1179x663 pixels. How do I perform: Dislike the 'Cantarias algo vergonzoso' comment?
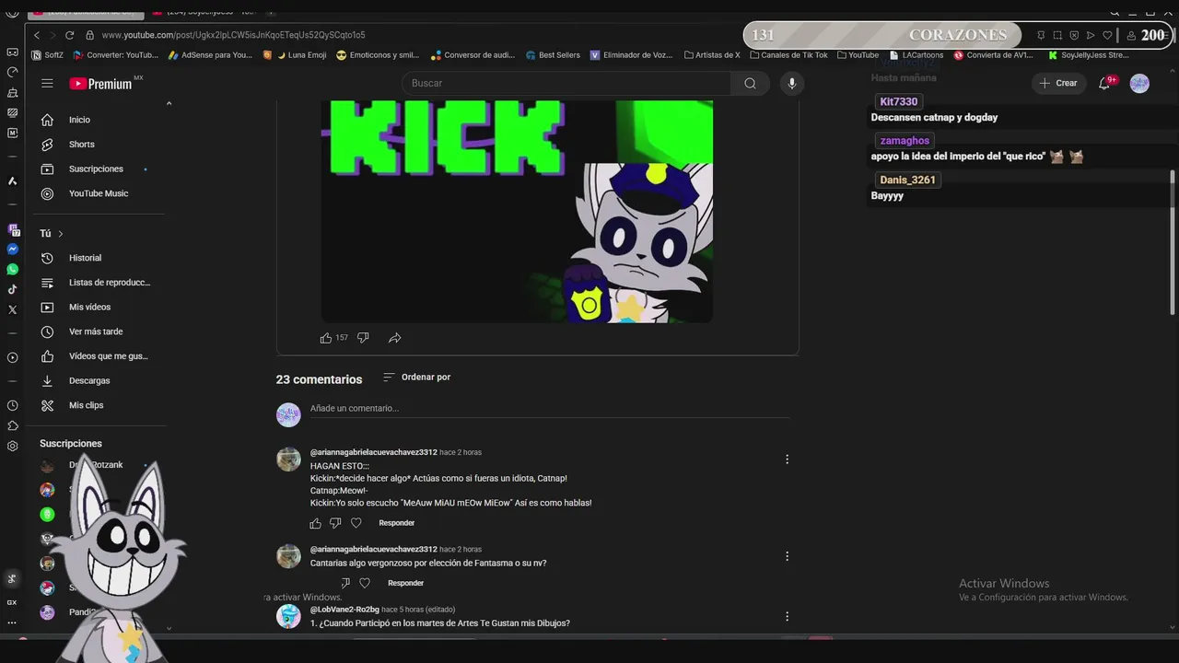tap(345, 583)
